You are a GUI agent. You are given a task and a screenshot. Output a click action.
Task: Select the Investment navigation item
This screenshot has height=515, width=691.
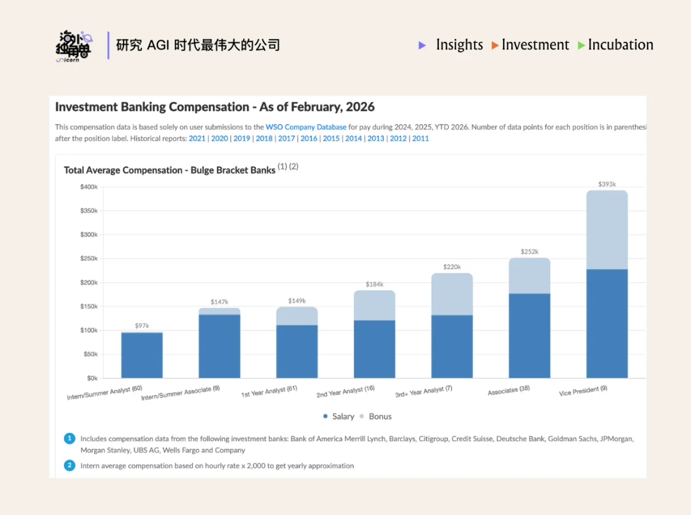(x=536, y=45)
